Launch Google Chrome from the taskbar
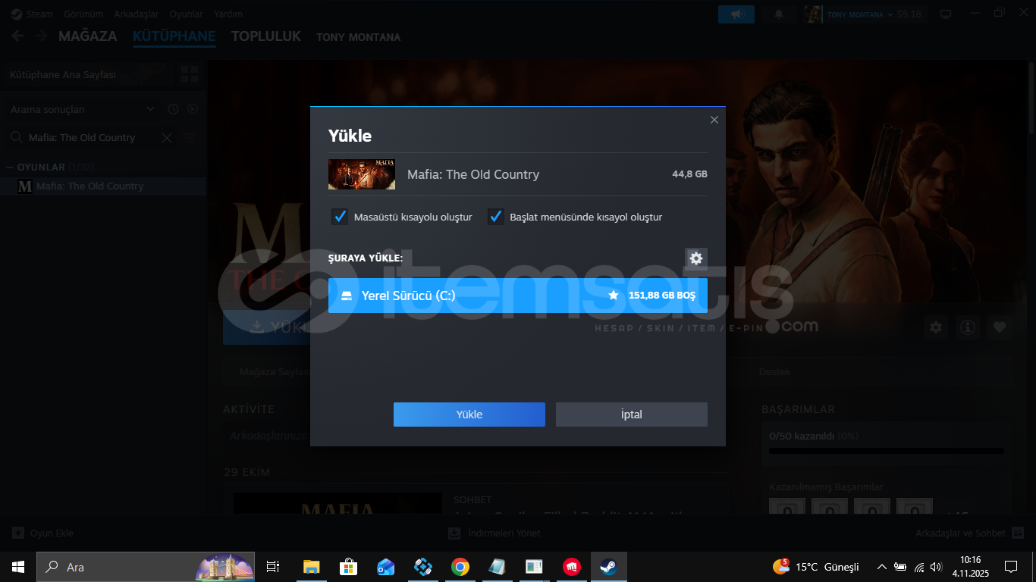 [x=460, y=567]
